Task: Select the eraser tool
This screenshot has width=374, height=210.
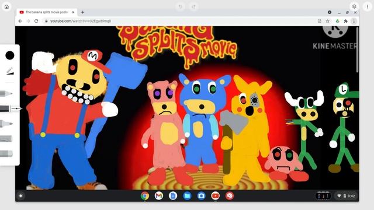Action: (6, 153)
